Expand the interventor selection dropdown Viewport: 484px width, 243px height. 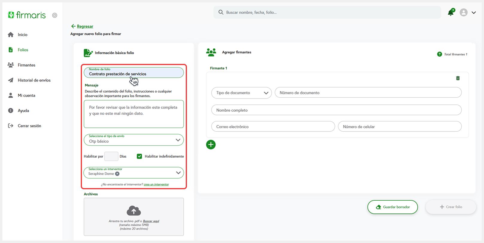pyautogui.click(x=178, y=173)
